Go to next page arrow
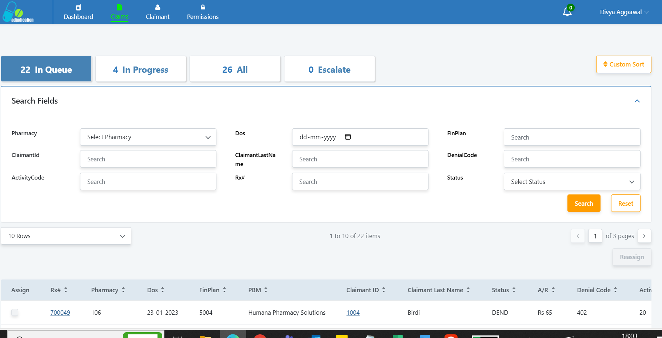The width and height of the screenshot is (662, 338). point(644,236)
